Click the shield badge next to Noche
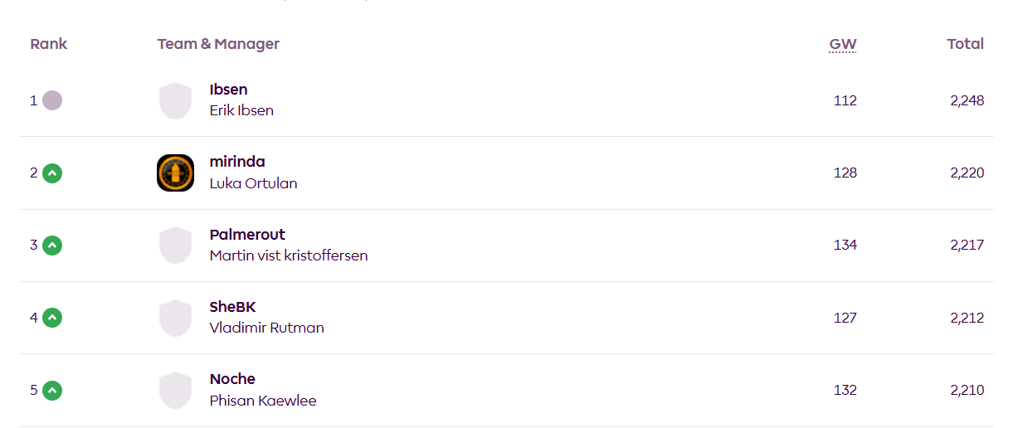1013x428 pixels. [x=175, y=390]
